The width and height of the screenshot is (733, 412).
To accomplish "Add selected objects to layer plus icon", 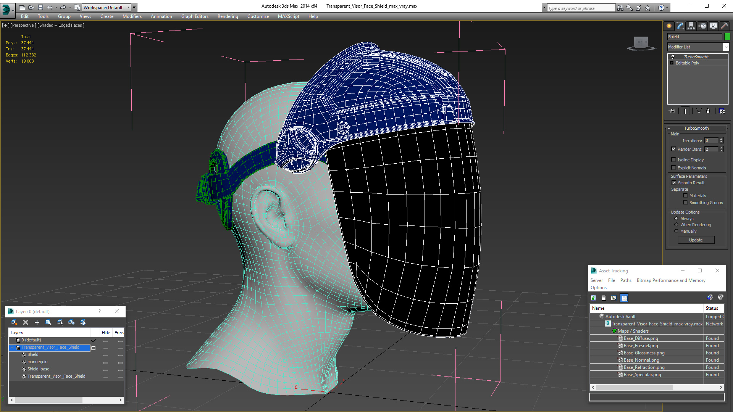I will (37, 322).
